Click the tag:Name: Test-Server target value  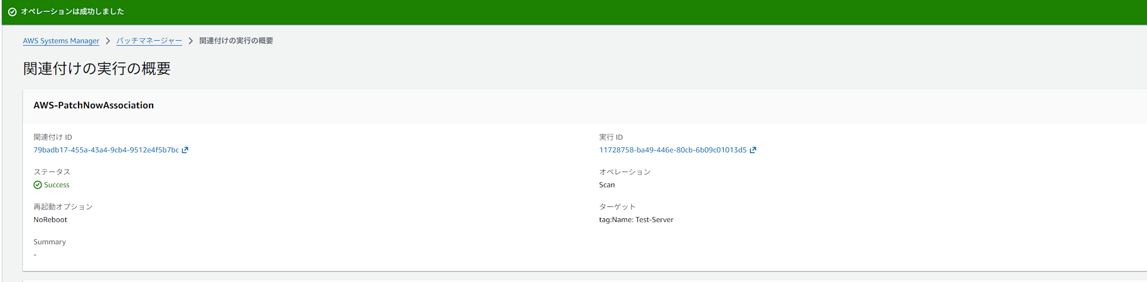(636, 220)
